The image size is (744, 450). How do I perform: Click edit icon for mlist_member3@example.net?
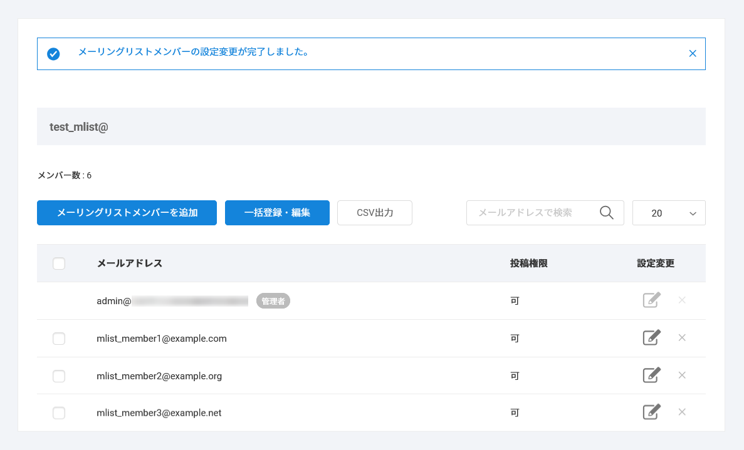coord(652,412)
